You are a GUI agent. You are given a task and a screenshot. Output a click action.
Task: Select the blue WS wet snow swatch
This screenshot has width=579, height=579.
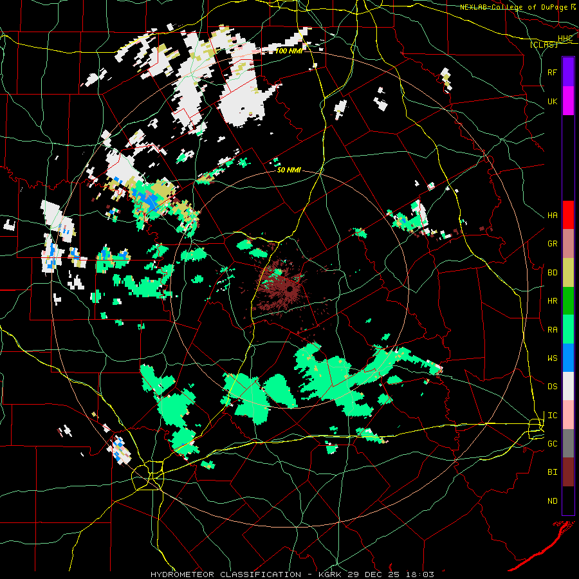pos(568,358)
